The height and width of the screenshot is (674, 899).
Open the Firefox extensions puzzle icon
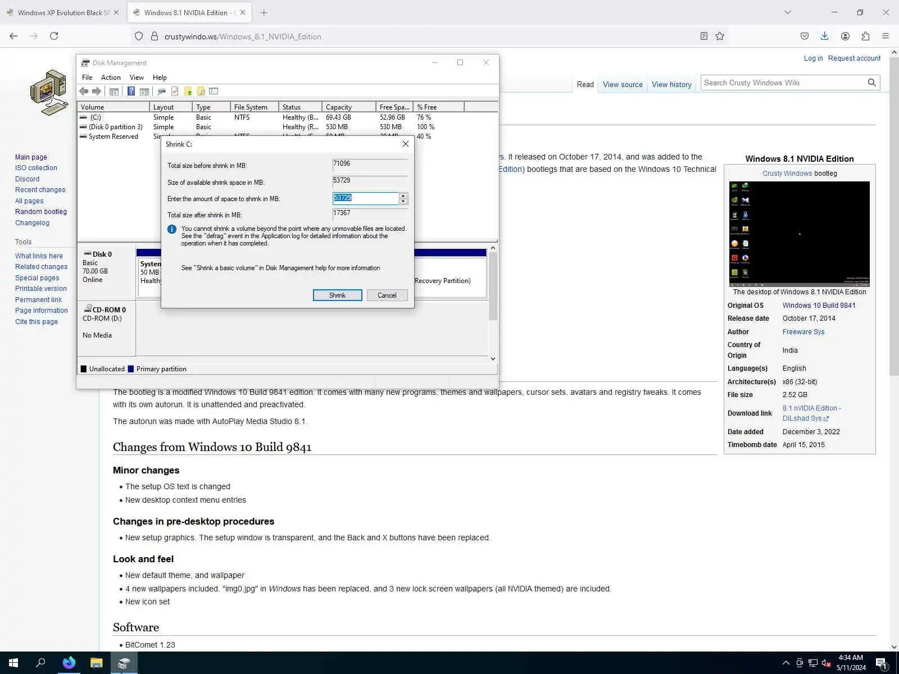click(x=865, y=36)
